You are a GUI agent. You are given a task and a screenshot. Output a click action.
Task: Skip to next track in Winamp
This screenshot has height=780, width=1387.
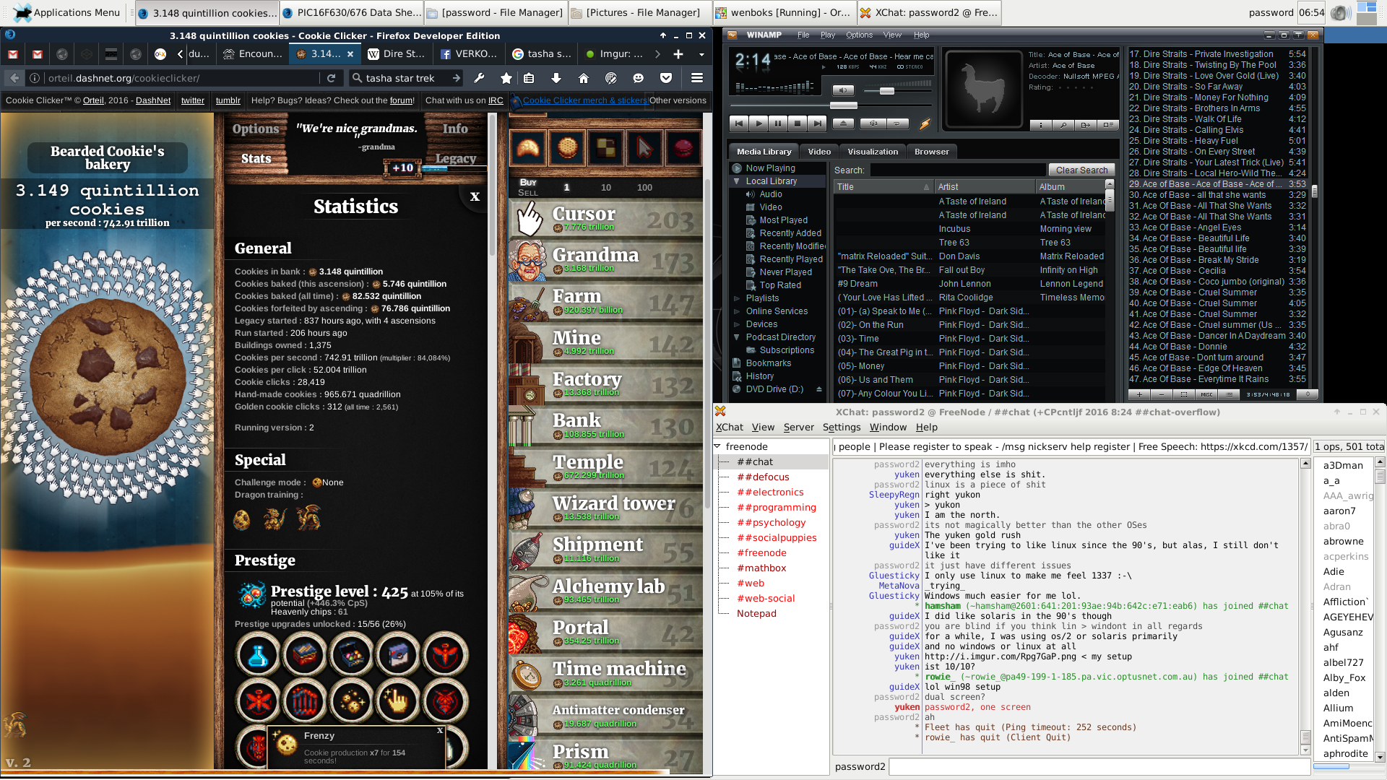[816, 123]
